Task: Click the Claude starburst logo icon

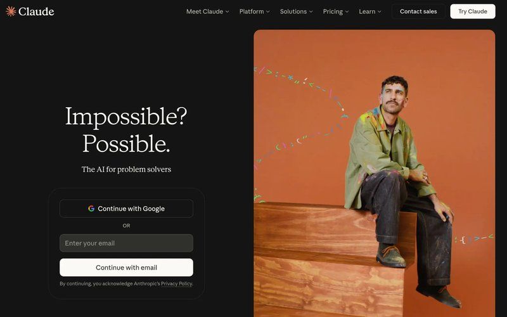Action: click(x=11, y=11)
